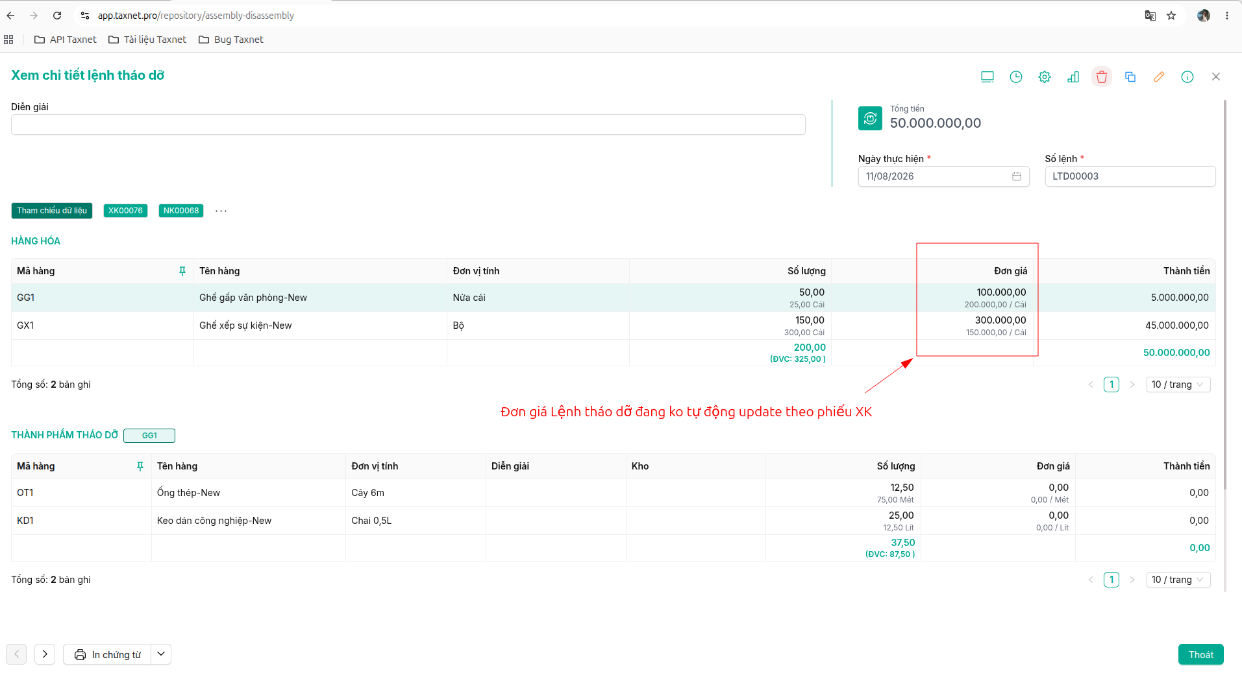
Task: Select the XK00076 reference tag
Action: pyautogui.click(x=125, y=211)
